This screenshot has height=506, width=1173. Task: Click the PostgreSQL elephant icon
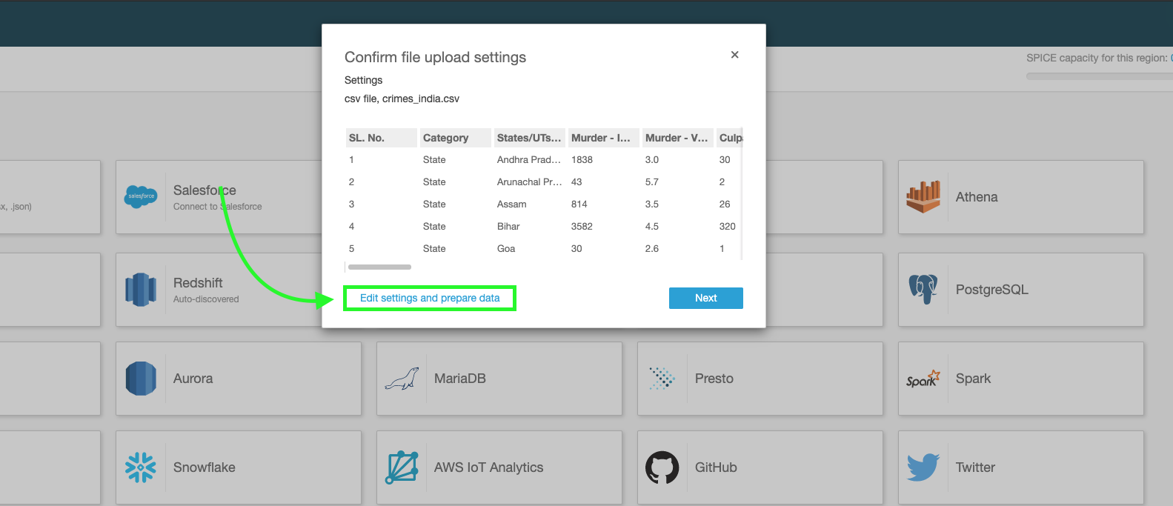(923, 290)
